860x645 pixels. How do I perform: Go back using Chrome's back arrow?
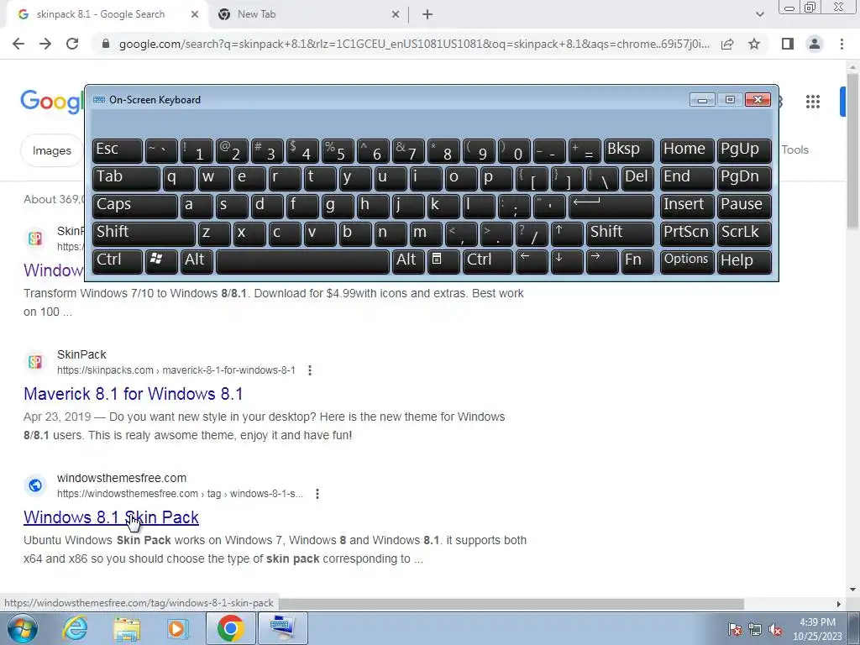(18, 44)
